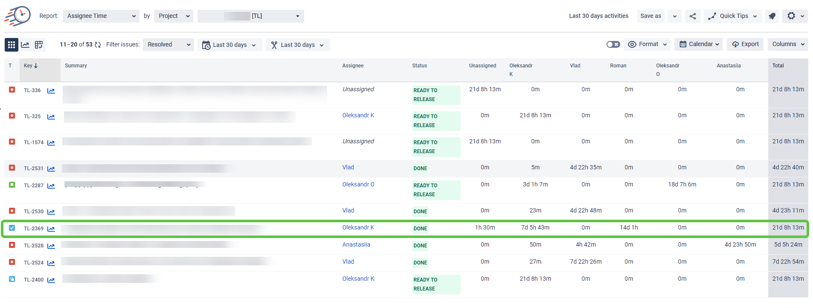Open the Anastasiia assignee link for TL-2528
The image size is (813, 308).
click(x=356, y=245)
